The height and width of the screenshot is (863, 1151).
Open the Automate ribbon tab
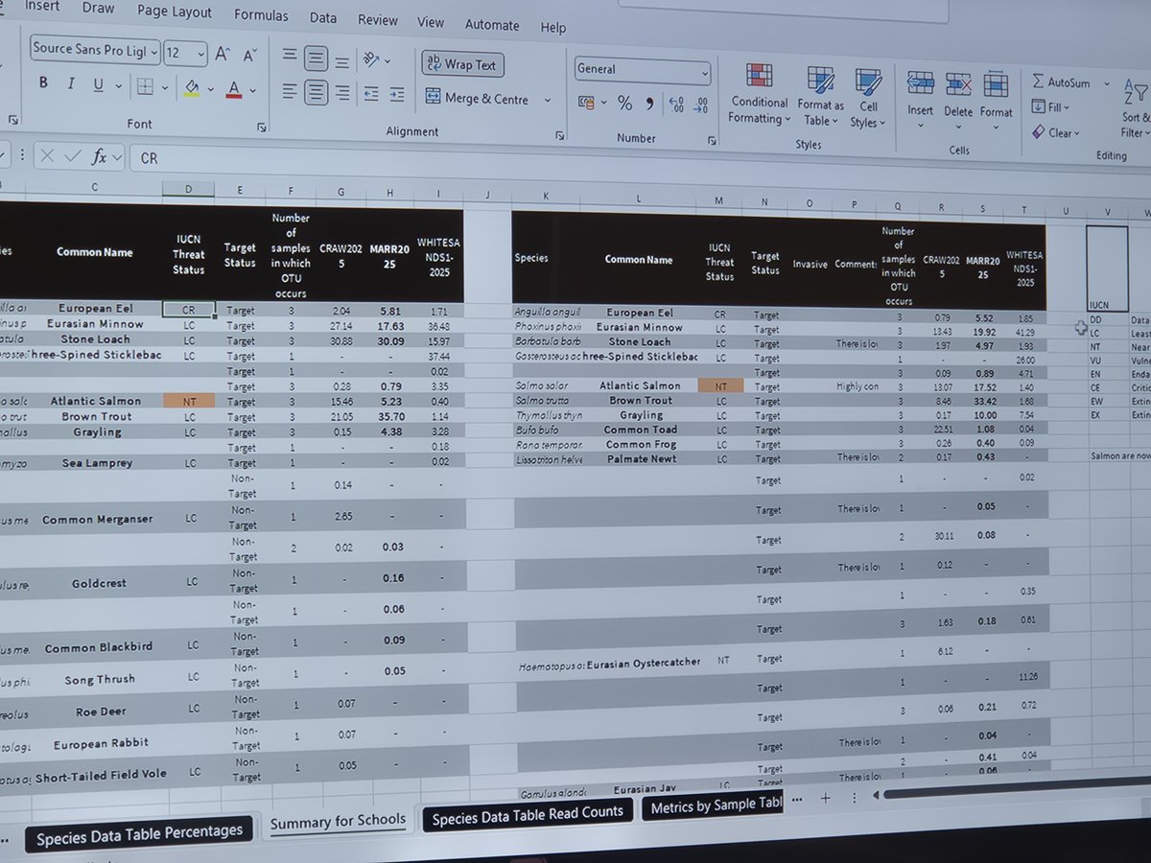pyautogui.click(x=492, y=24)
